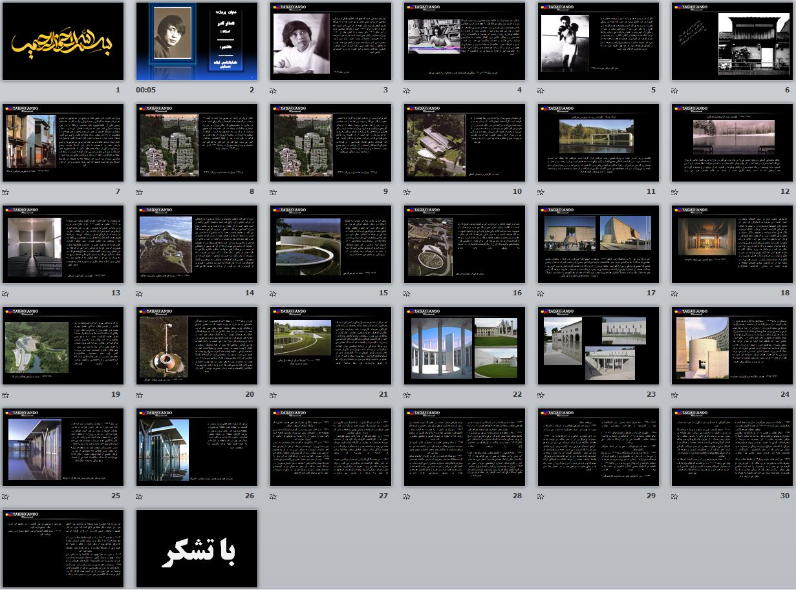Screen dimensions: 796x590
Task: Click the transition star below slide 5
Action: (541, 91)
